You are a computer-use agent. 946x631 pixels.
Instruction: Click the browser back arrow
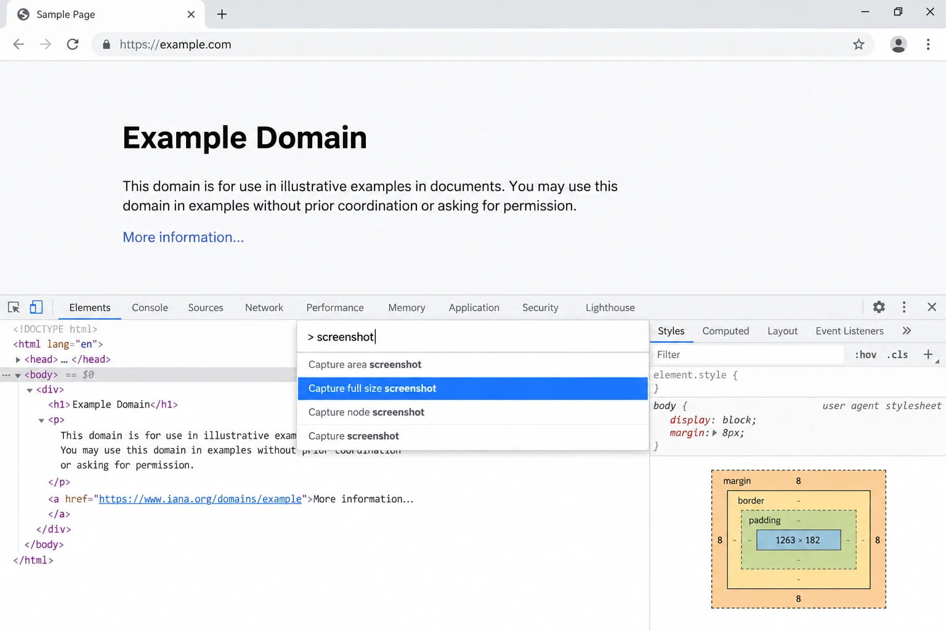(18, 44)
